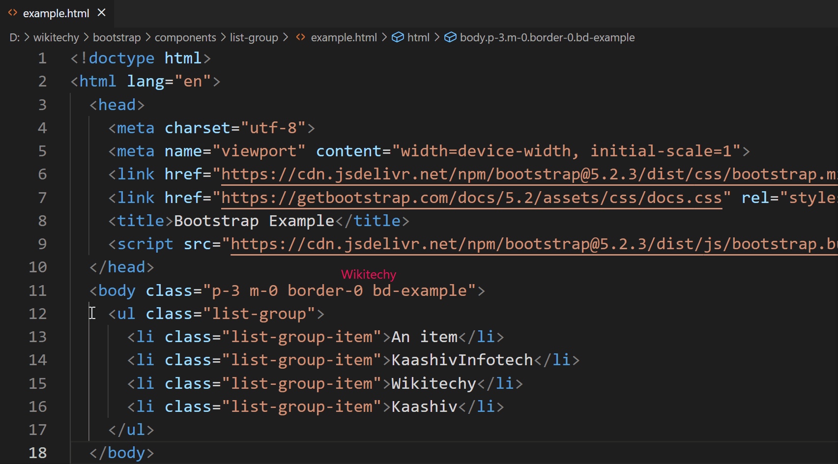This screenshot has width=838, height=464.
Task: Click line number 18 in the gutter
Action: coord(38,453)
